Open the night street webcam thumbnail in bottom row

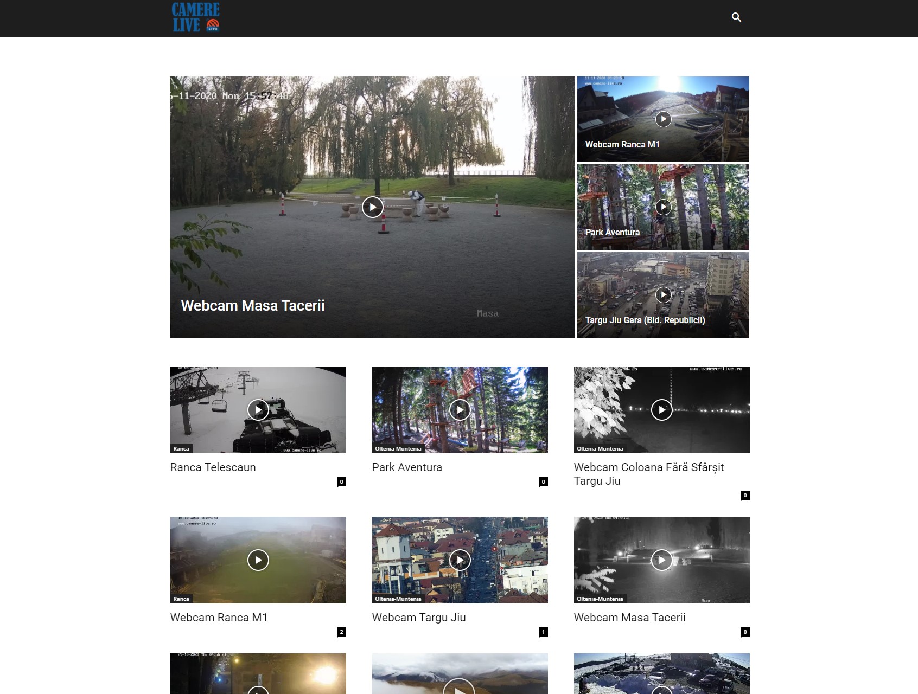(x=258, y=673)
